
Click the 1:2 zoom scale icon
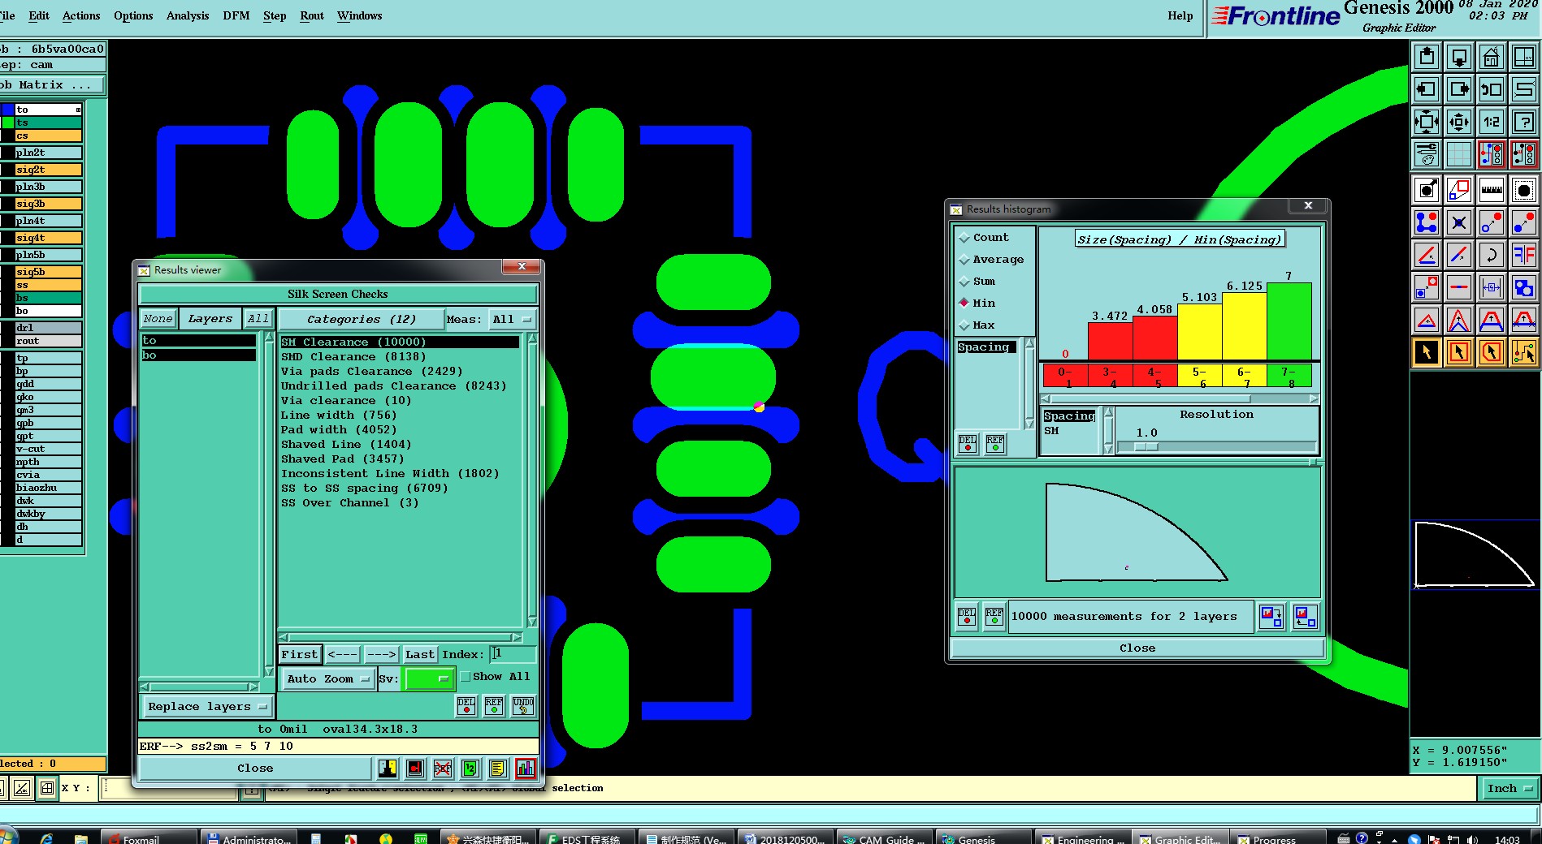tap(1491, 122)
